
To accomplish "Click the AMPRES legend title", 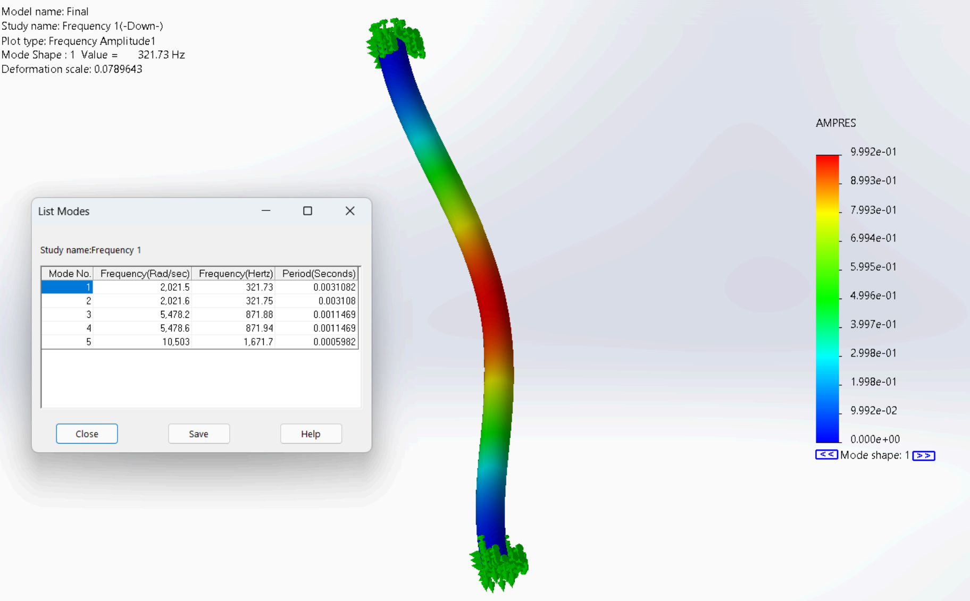I will 836,123.
